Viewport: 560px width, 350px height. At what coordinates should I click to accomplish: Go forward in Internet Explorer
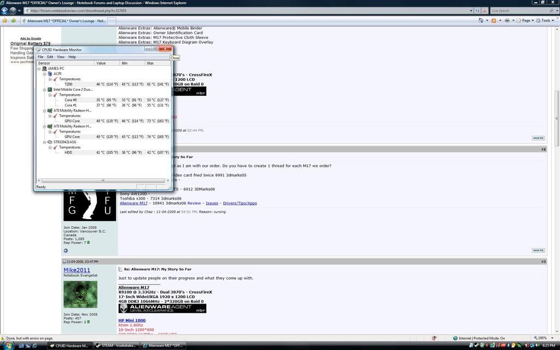[x=13, y=11]
